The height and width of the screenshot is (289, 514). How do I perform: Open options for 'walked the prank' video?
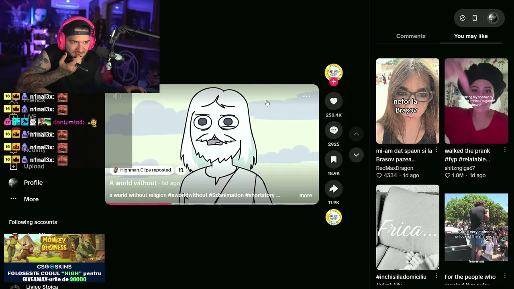coord(505,150)
